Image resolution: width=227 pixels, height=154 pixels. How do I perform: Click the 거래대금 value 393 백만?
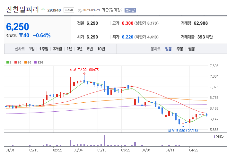[205, 37]
